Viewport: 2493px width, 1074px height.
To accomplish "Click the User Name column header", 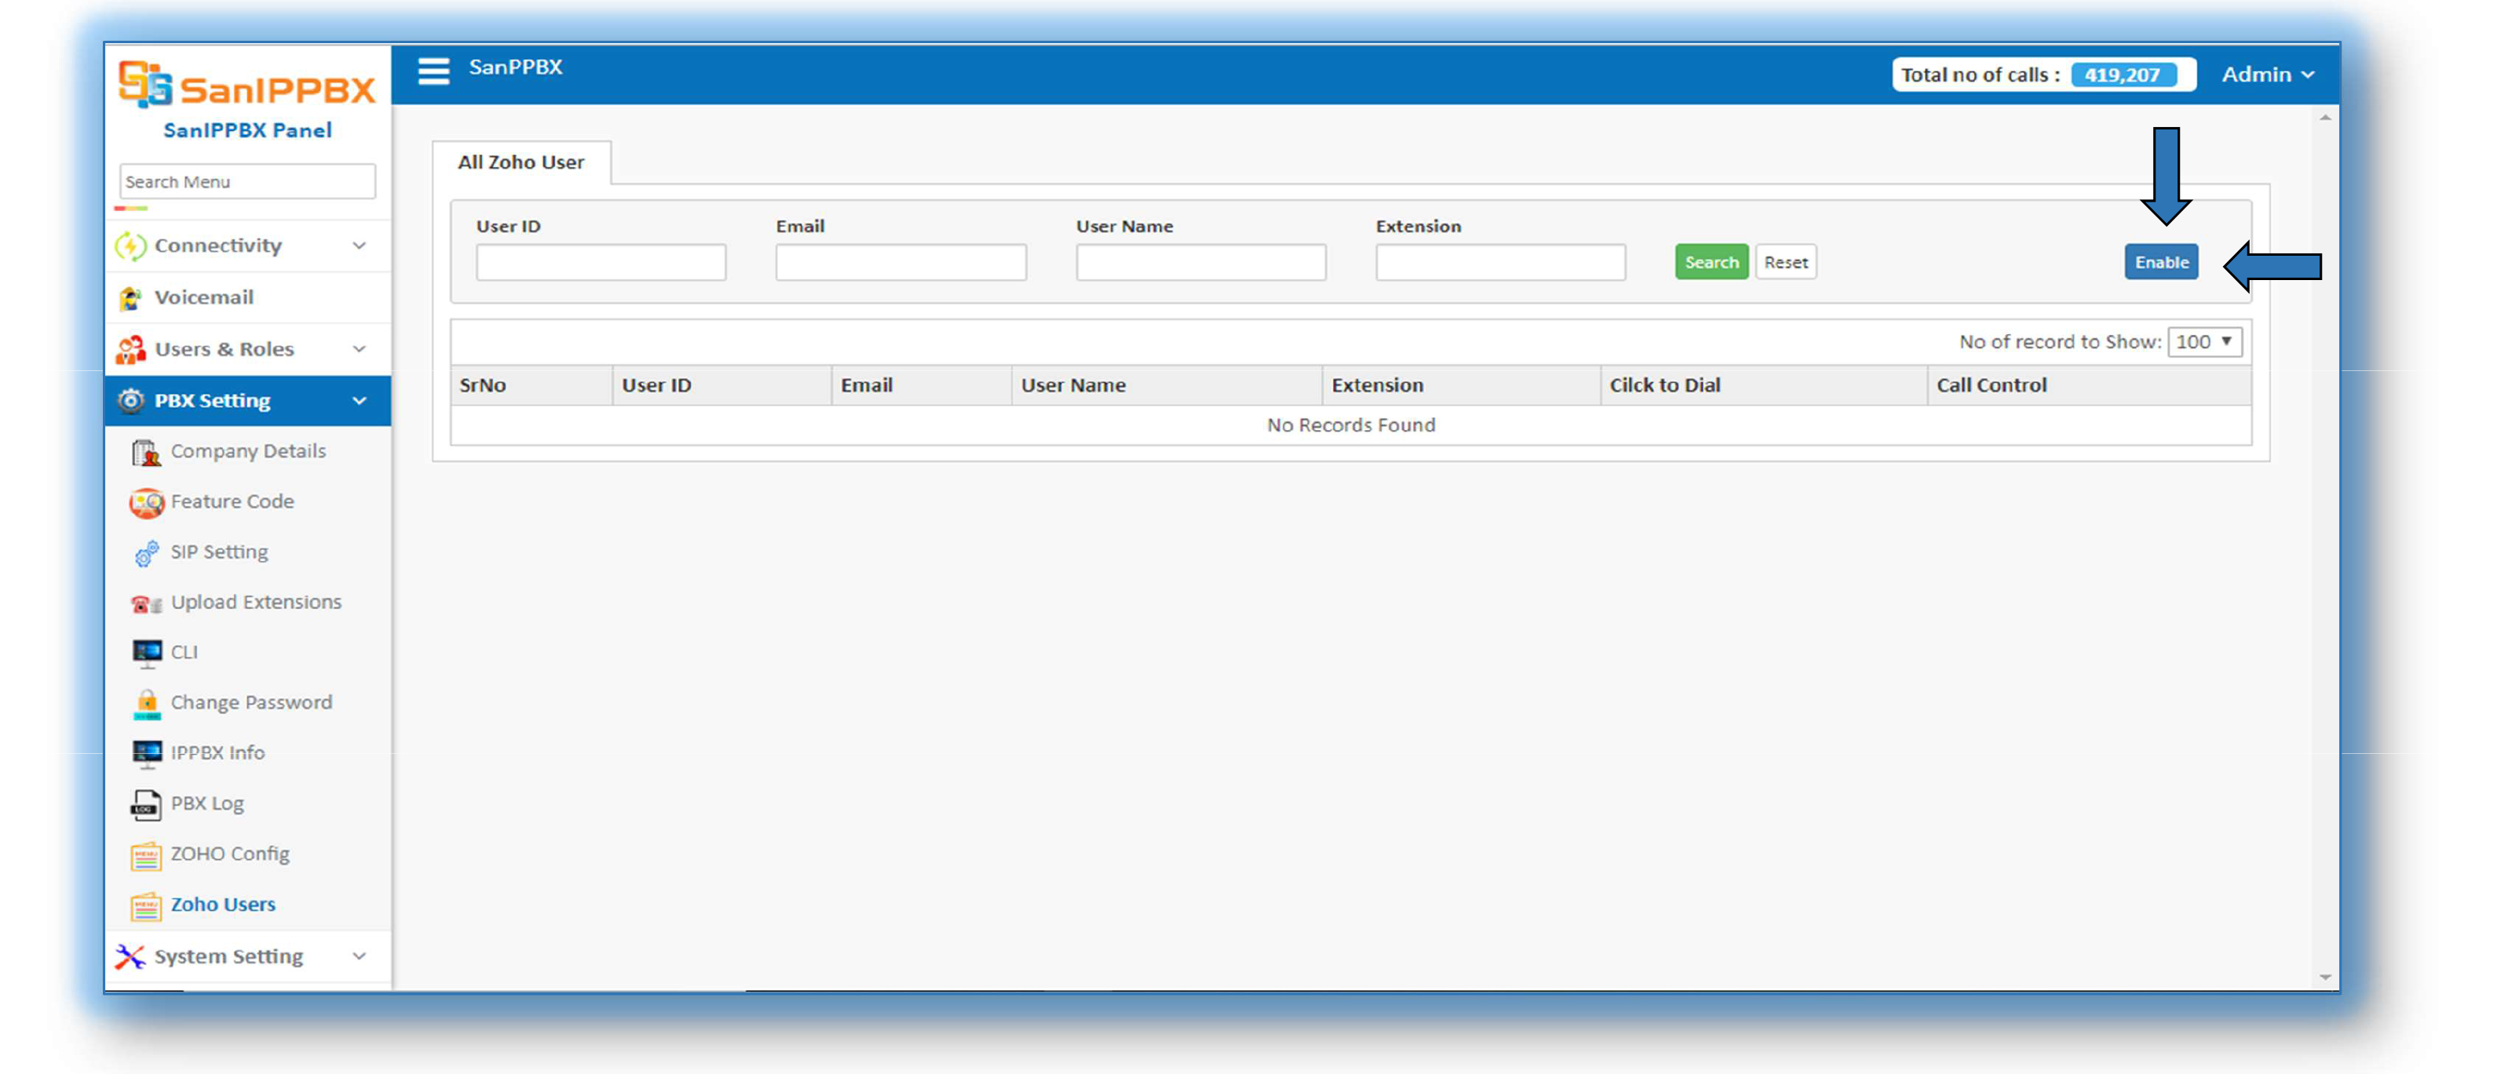I will [1167, 385].
